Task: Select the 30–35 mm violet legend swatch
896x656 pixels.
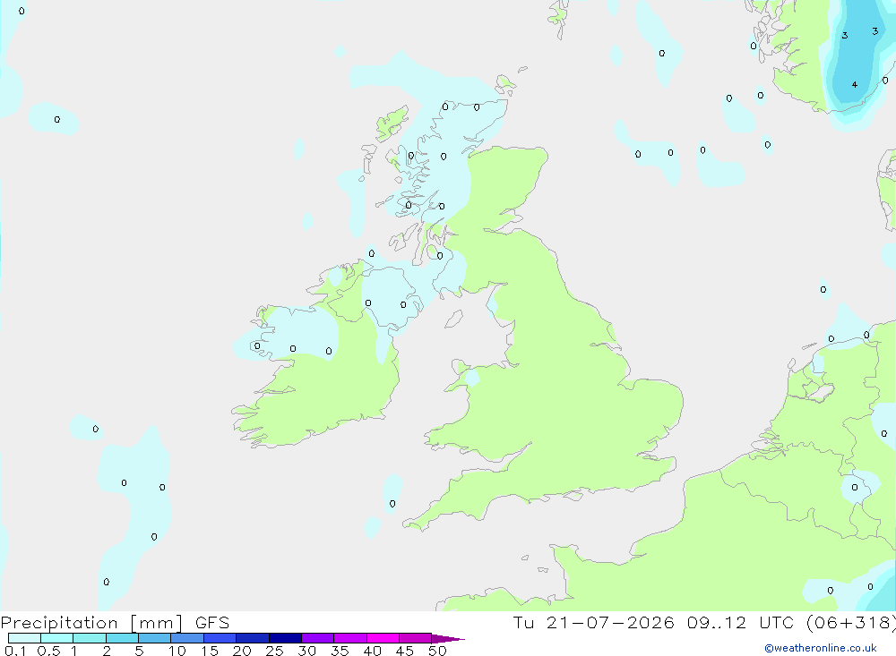Action: coord(318,638)
